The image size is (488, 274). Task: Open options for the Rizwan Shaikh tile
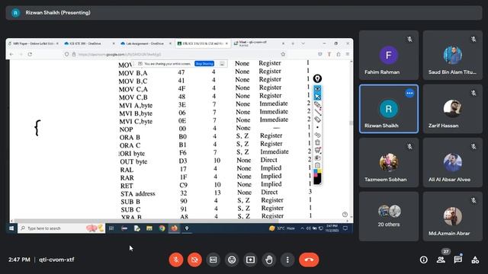click(x=409, y=93)
